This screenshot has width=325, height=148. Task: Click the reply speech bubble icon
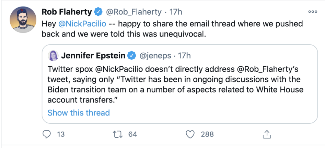(x=46, y=134)
